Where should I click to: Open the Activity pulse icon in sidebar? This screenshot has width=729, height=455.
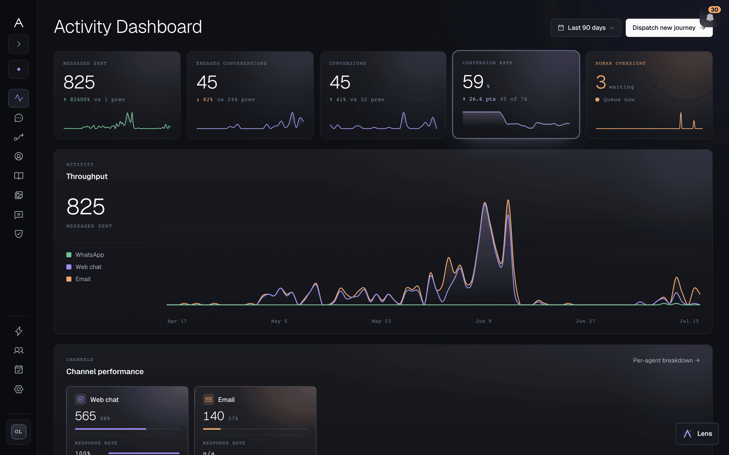pyautogui.click(x=19, y=98)
